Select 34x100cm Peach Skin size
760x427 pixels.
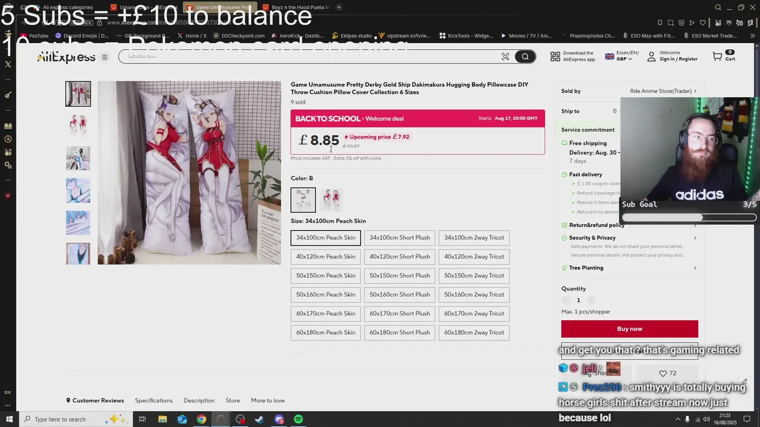tap(325, 238)
